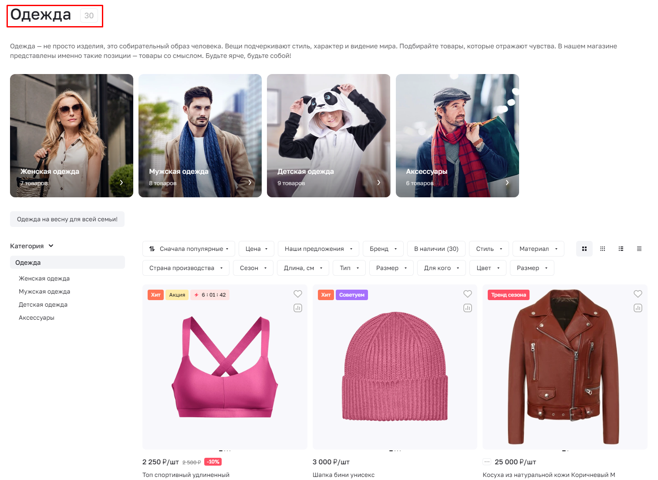Select Детская одежда in sidebar

43,304
